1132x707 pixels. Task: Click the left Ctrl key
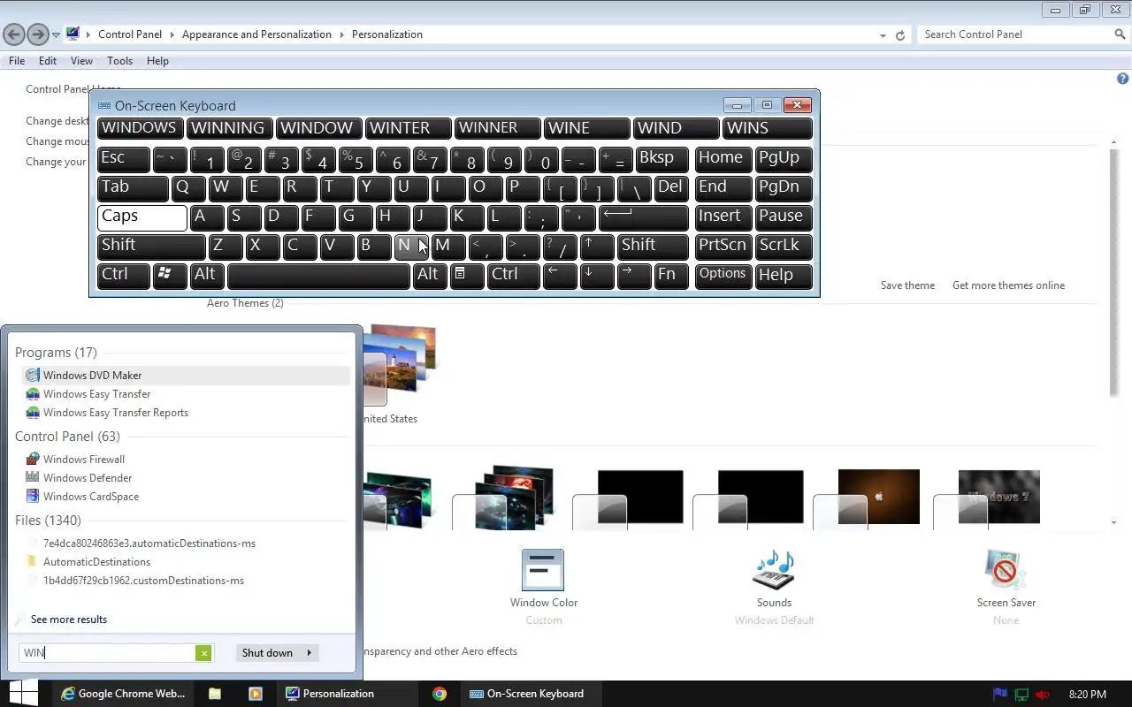[x=124, y=275]
